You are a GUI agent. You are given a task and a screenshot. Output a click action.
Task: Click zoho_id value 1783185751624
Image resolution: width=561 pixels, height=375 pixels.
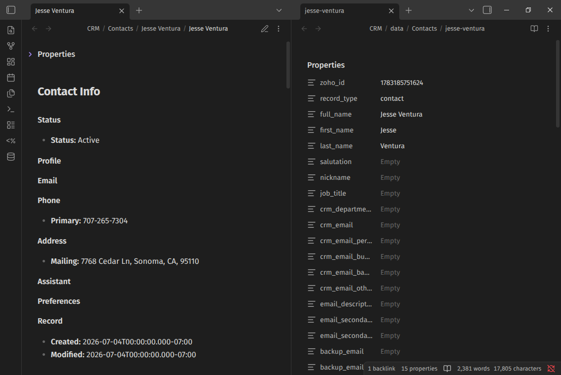click(402, 83)
